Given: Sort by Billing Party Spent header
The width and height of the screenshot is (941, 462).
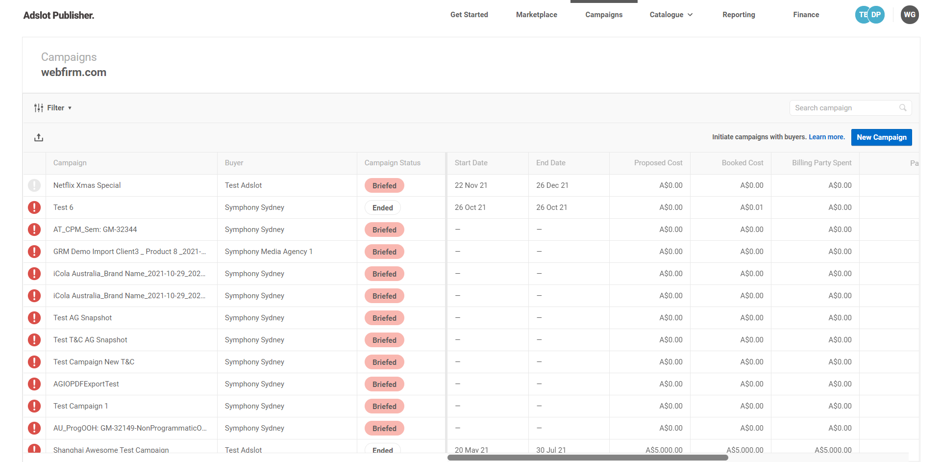Looking at the screenshot, I should pyautogui.click(x=822, y=163).
